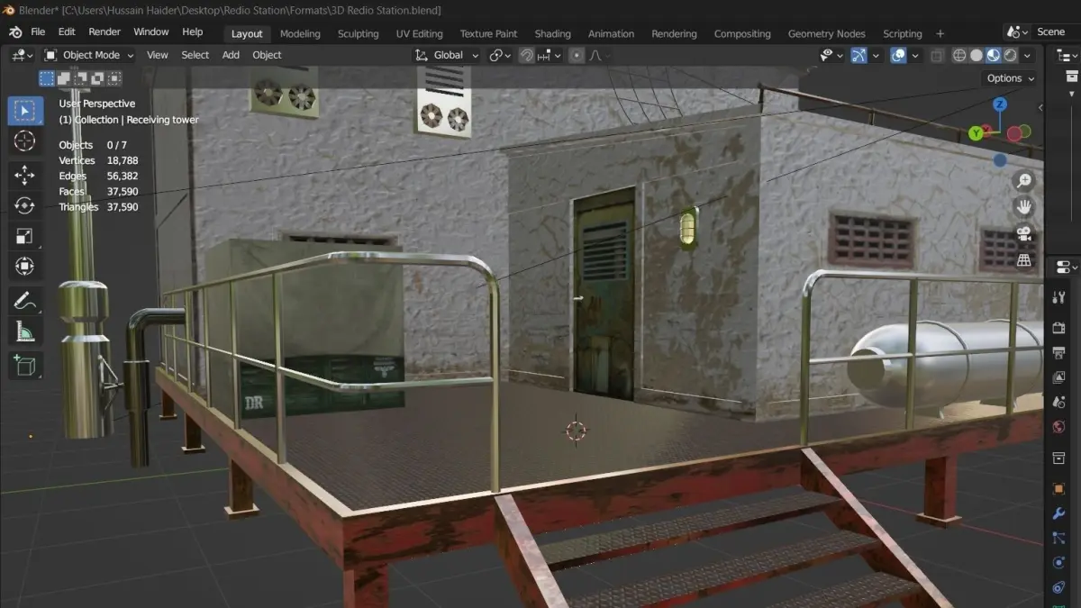The width and height of the screenshot is (1081, 608).
Task: Pick the Add Cube tool
Action: click(24, 365)
